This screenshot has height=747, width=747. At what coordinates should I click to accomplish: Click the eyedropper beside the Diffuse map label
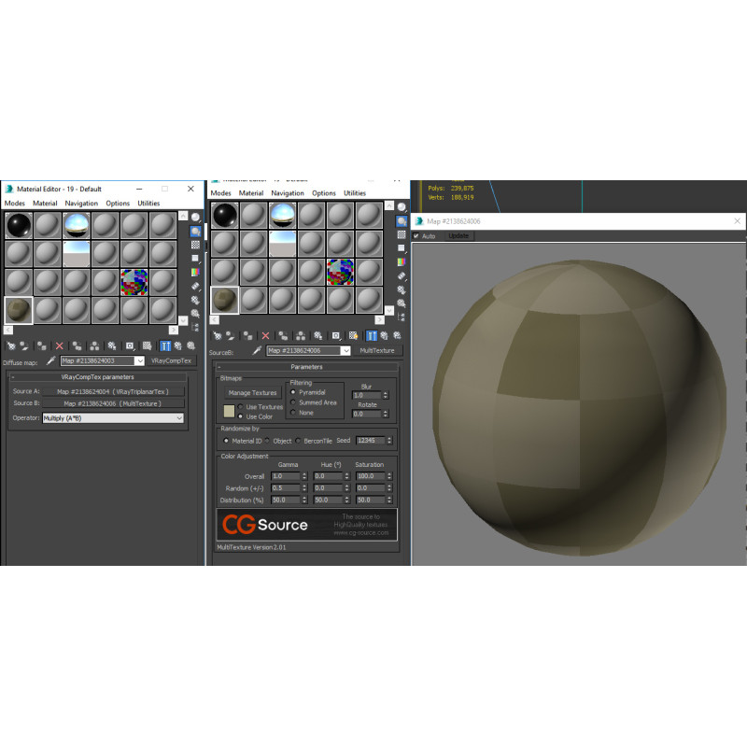click(x=50, y=360)
